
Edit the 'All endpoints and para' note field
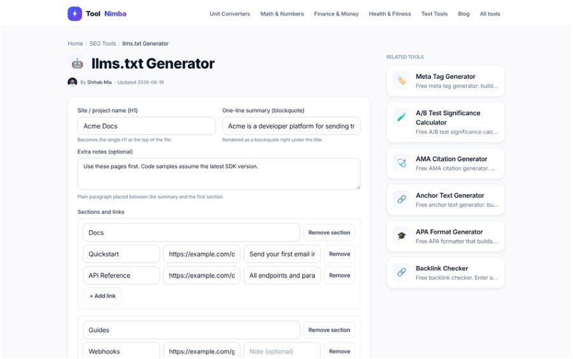[x=282, y=276]
